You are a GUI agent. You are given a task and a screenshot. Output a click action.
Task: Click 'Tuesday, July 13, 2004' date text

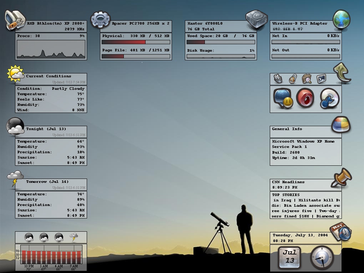(x=300, y=235)
